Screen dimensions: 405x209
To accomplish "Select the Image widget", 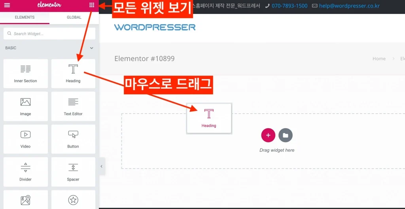I will tap(26, 106).
